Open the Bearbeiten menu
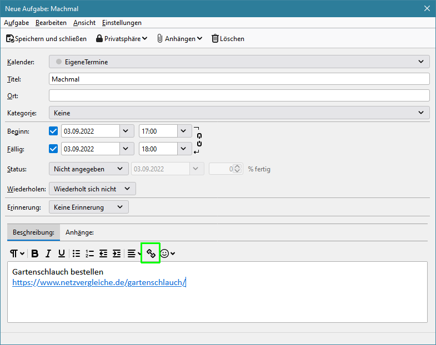 pos(51,23)
